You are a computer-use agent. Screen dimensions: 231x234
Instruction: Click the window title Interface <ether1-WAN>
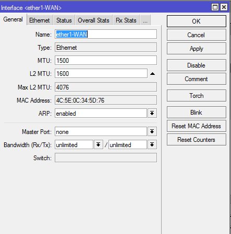31,8
